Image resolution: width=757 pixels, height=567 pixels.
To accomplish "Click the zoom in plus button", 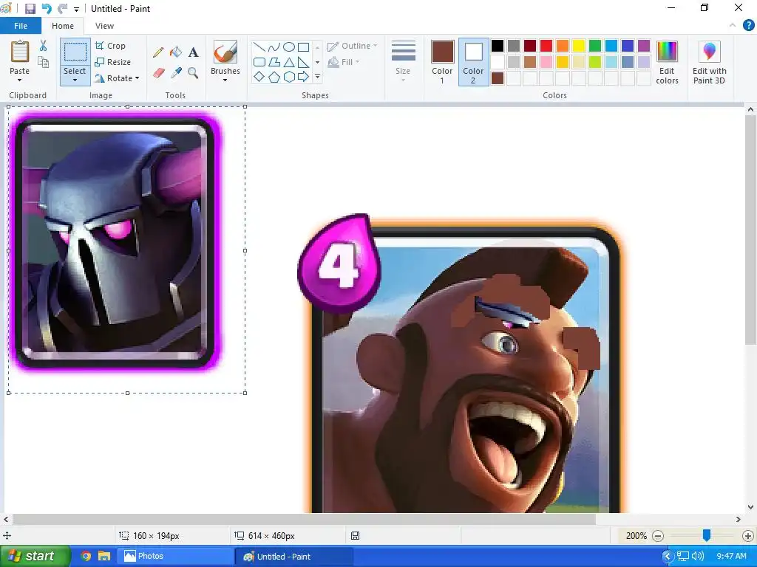I will [x=748, y=536].
